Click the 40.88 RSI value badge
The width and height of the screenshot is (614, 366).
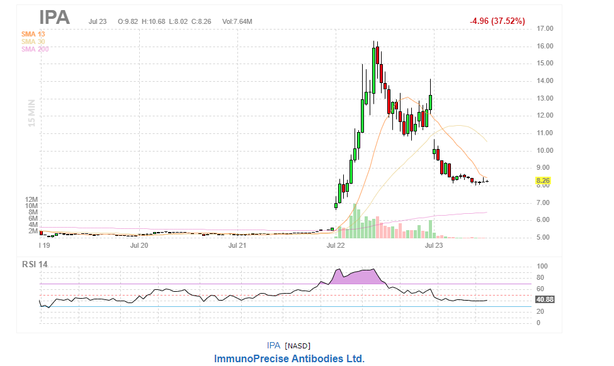[543, 300]
